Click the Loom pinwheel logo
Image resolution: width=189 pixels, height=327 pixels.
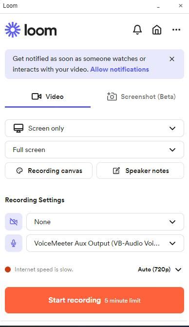(13, 30)
